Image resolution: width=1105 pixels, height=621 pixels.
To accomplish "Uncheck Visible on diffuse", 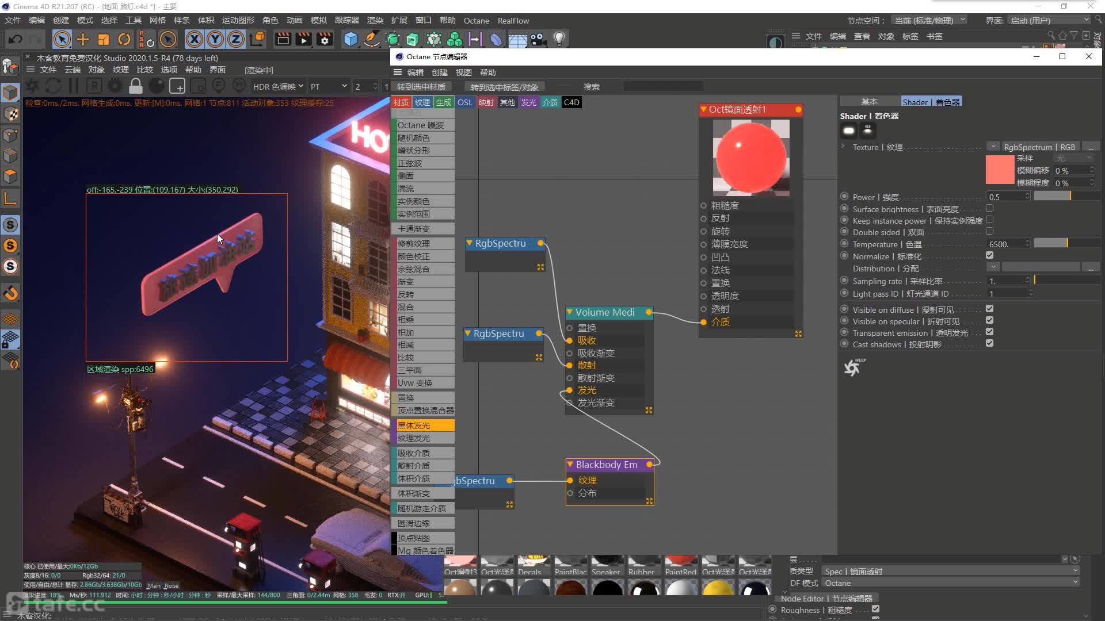I will click(x=989, y=309).
